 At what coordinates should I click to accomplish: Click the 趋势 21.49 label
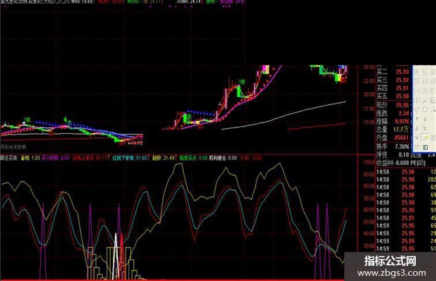click(x=163, y=158)
